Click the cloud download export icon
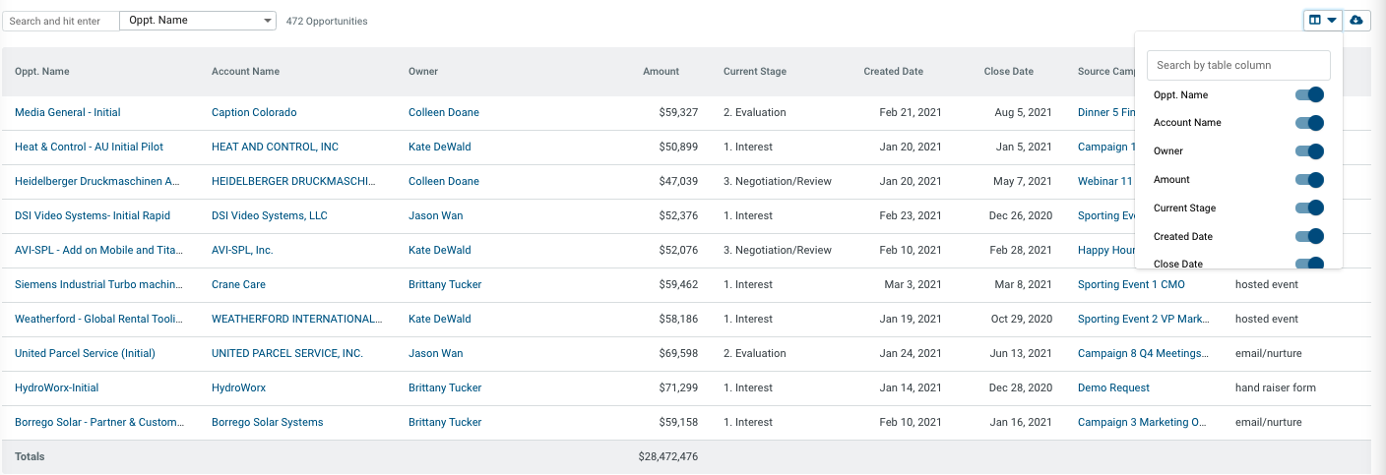 (1356, 20)
